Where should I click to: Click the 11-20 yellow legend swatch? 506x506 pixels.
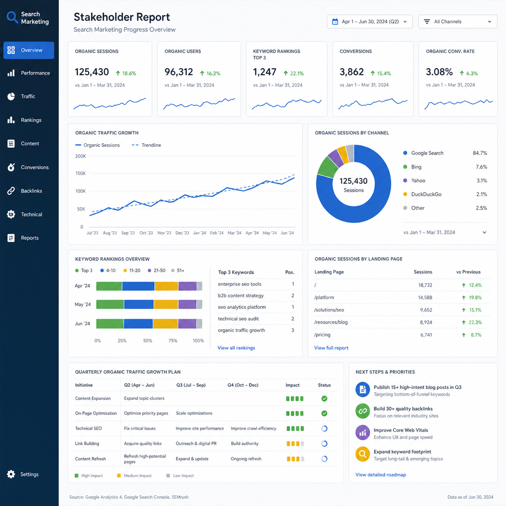pyautogui.click(x=125, y=270)
